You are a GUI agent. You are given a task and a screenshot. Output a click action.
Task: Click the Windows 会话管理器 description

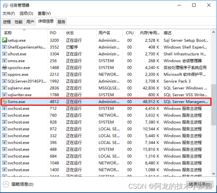(183, 61)
